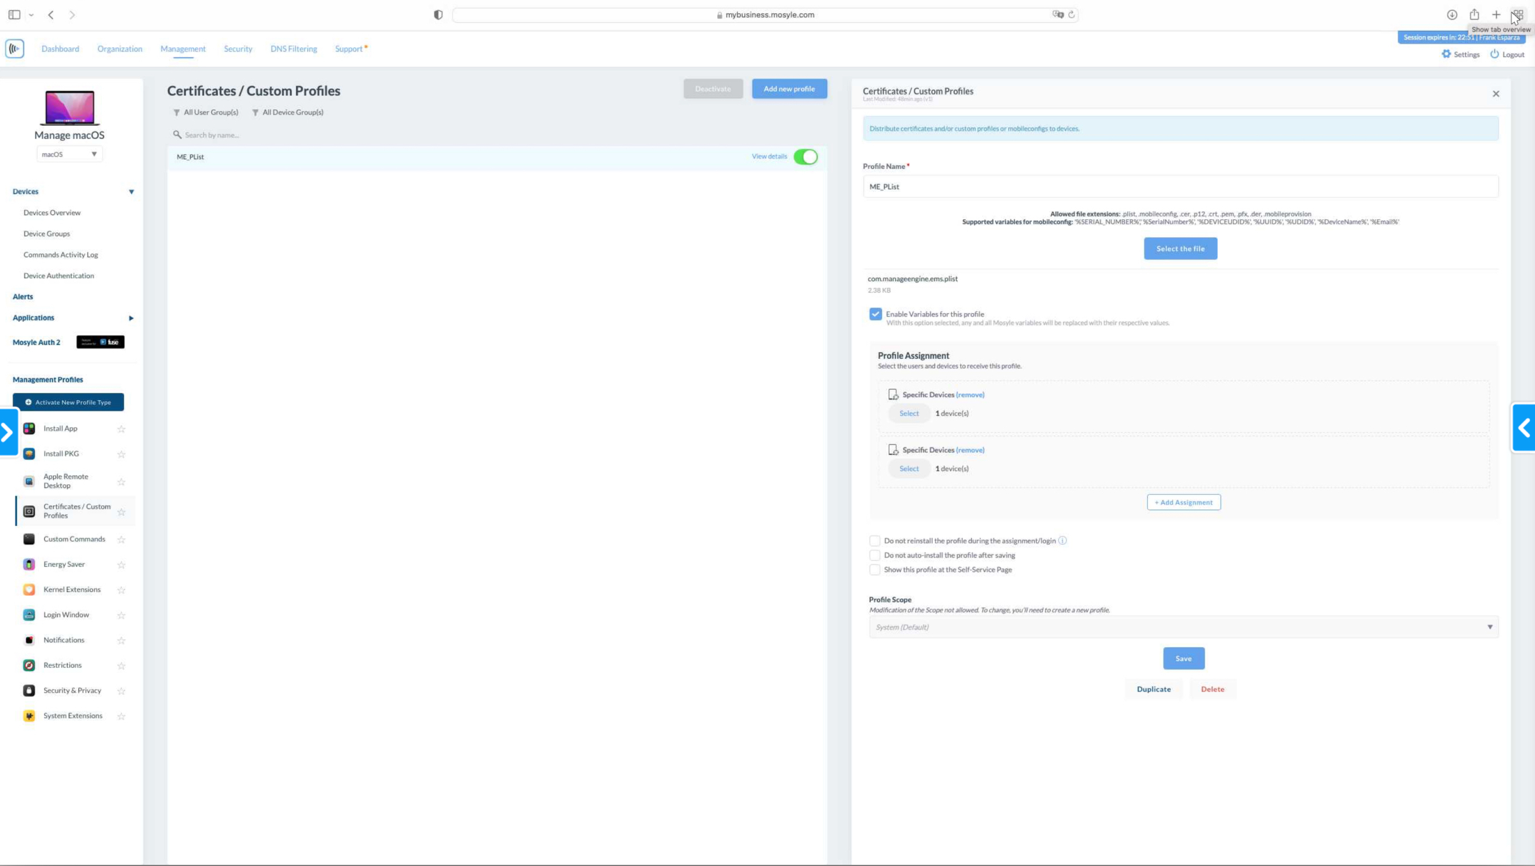The image size is (1535, 866).
Task: Click the Restrictions profile icon
Action: click(29, 665)
